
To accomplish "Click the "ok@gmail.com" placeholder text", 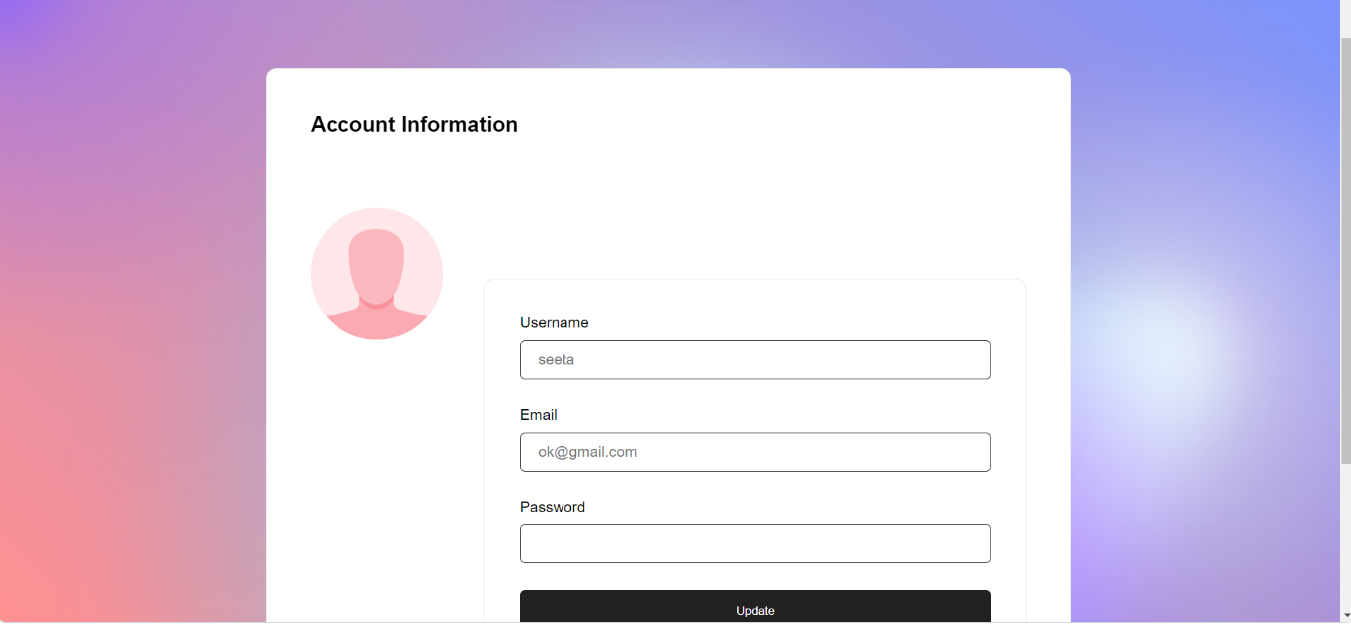I will click(x=587, y=452).
